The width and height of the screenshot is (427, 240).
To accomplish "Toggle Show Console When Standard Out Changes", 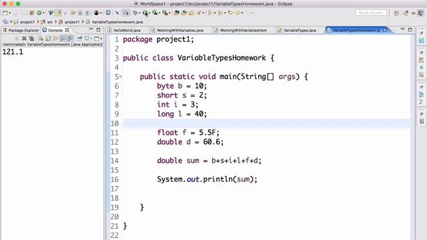I will [x=63, y=39].
